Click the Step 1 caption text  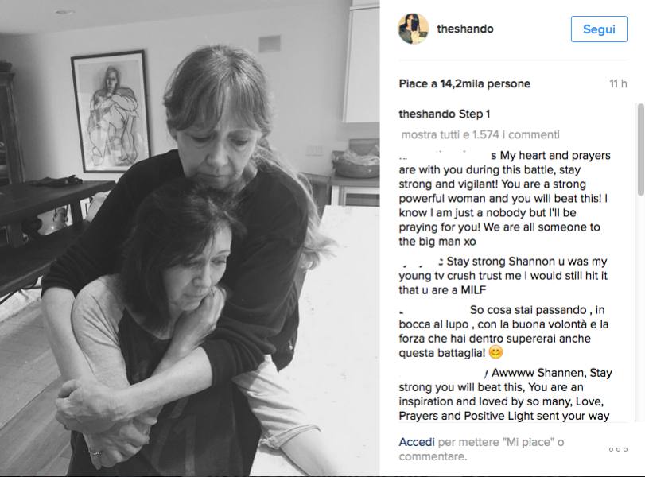point(474,114)
